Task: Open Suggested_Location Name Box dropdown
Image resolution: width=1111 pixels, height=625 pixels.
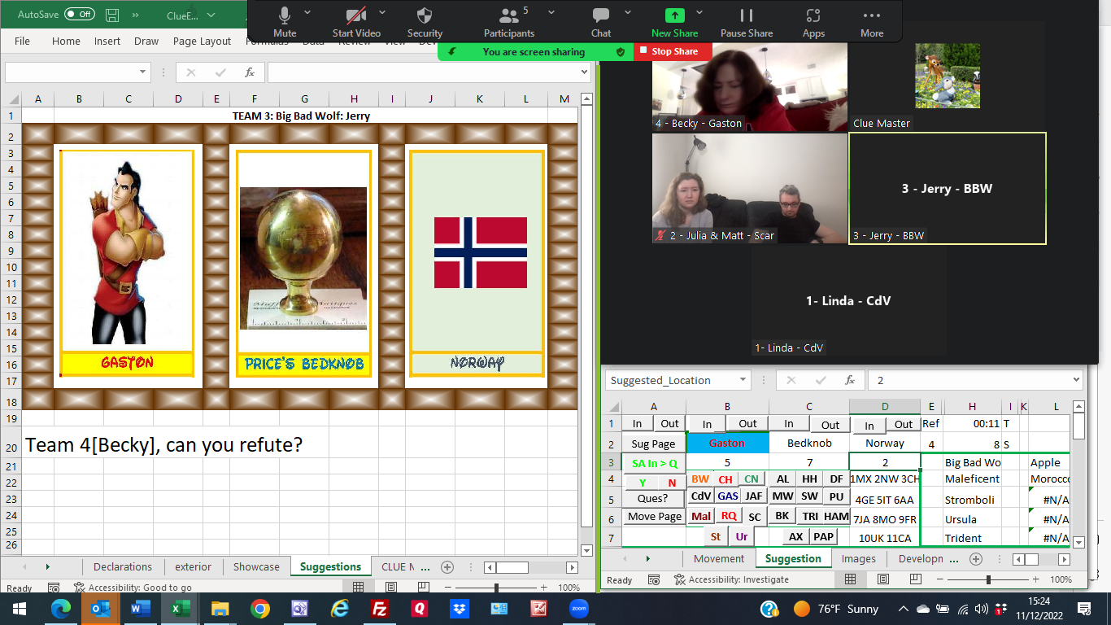Action: pyautogui.click(x=743, y=380)
